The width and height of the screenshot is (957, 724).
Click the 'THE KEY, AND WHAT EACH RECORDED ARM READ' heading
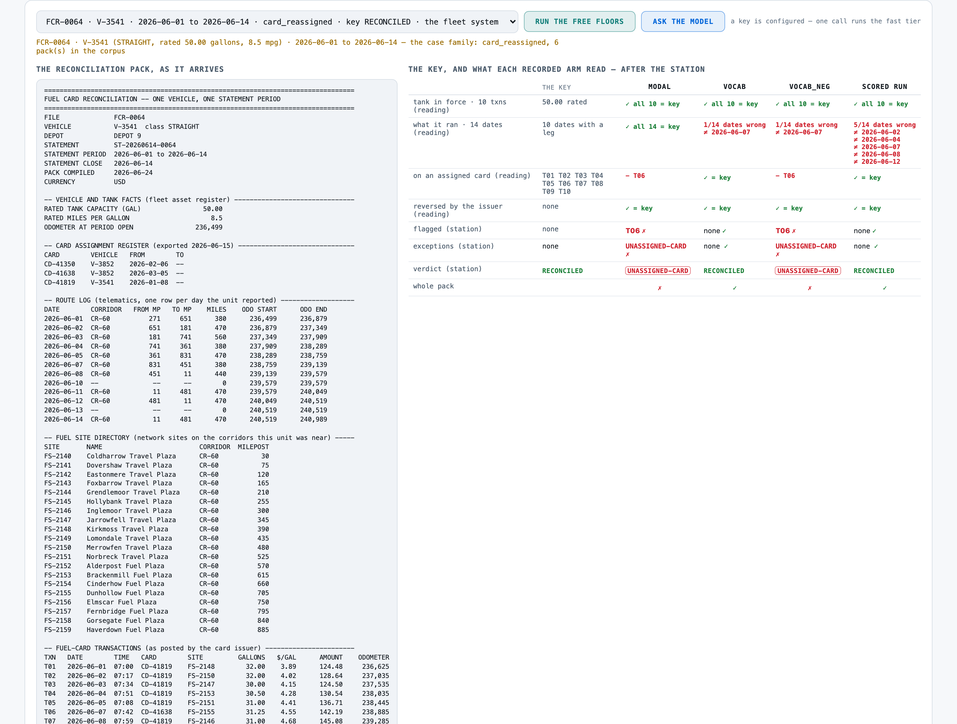[x=556, y=69]
